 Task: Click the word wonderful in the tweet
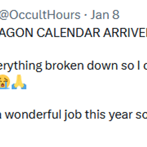[x=33, y=115]
